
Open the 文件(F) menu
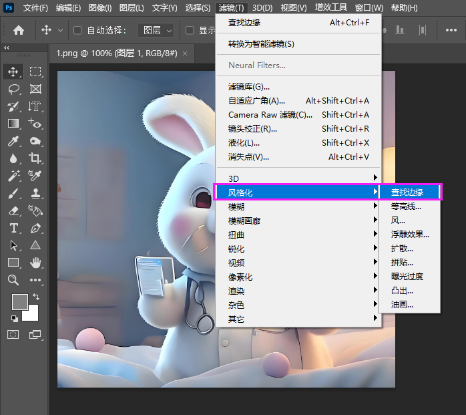(x=35, y=8)
